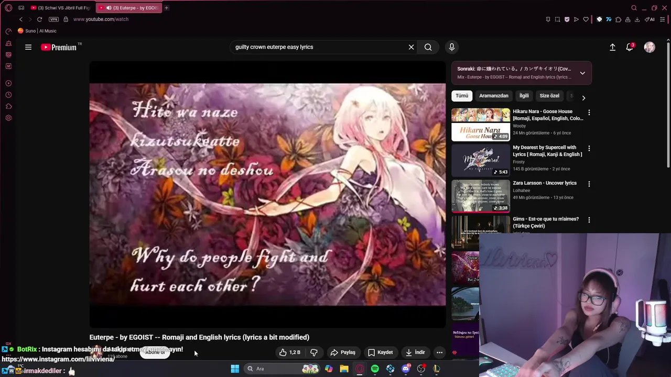
Task: Open My Dearest by Supercell thumbnail
Action: [481, 161]
